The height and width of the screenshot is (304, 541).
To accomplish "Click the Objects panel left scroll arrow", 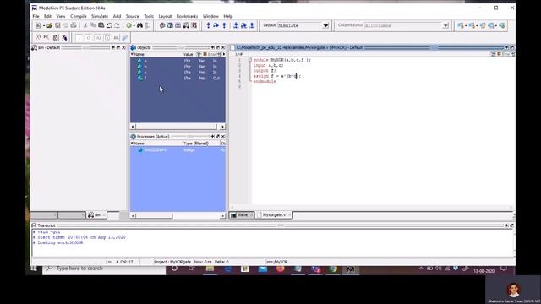I will click(133, 127).
